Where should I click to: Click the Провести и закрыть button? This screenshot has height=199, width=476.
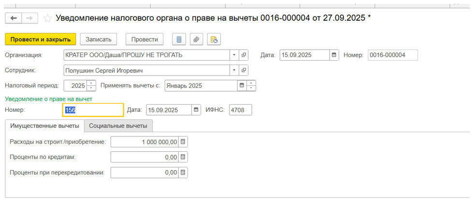pyautogui.click(x=41, y=39)
